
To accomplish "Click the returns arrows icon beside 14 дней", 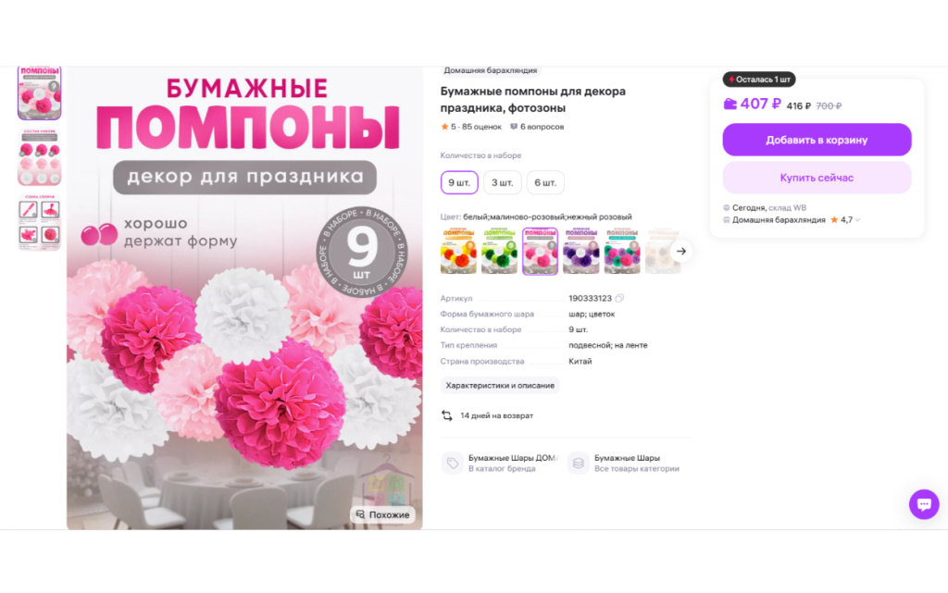I will (x=447, y=415).
